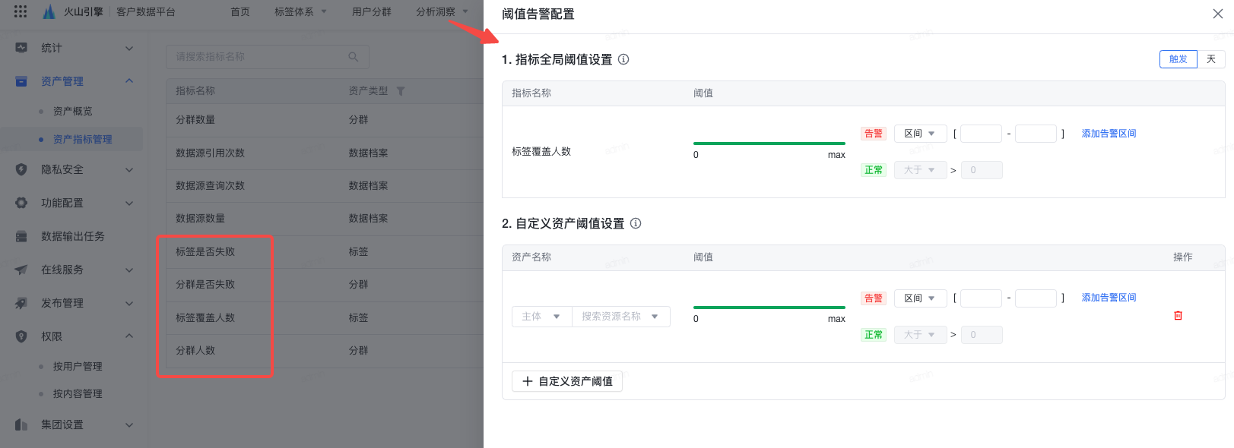Click the 数据输出任务 sidebar icon
Image resolution: width=1234 pixels, height=448 pixels.
[x=21, y=236]
